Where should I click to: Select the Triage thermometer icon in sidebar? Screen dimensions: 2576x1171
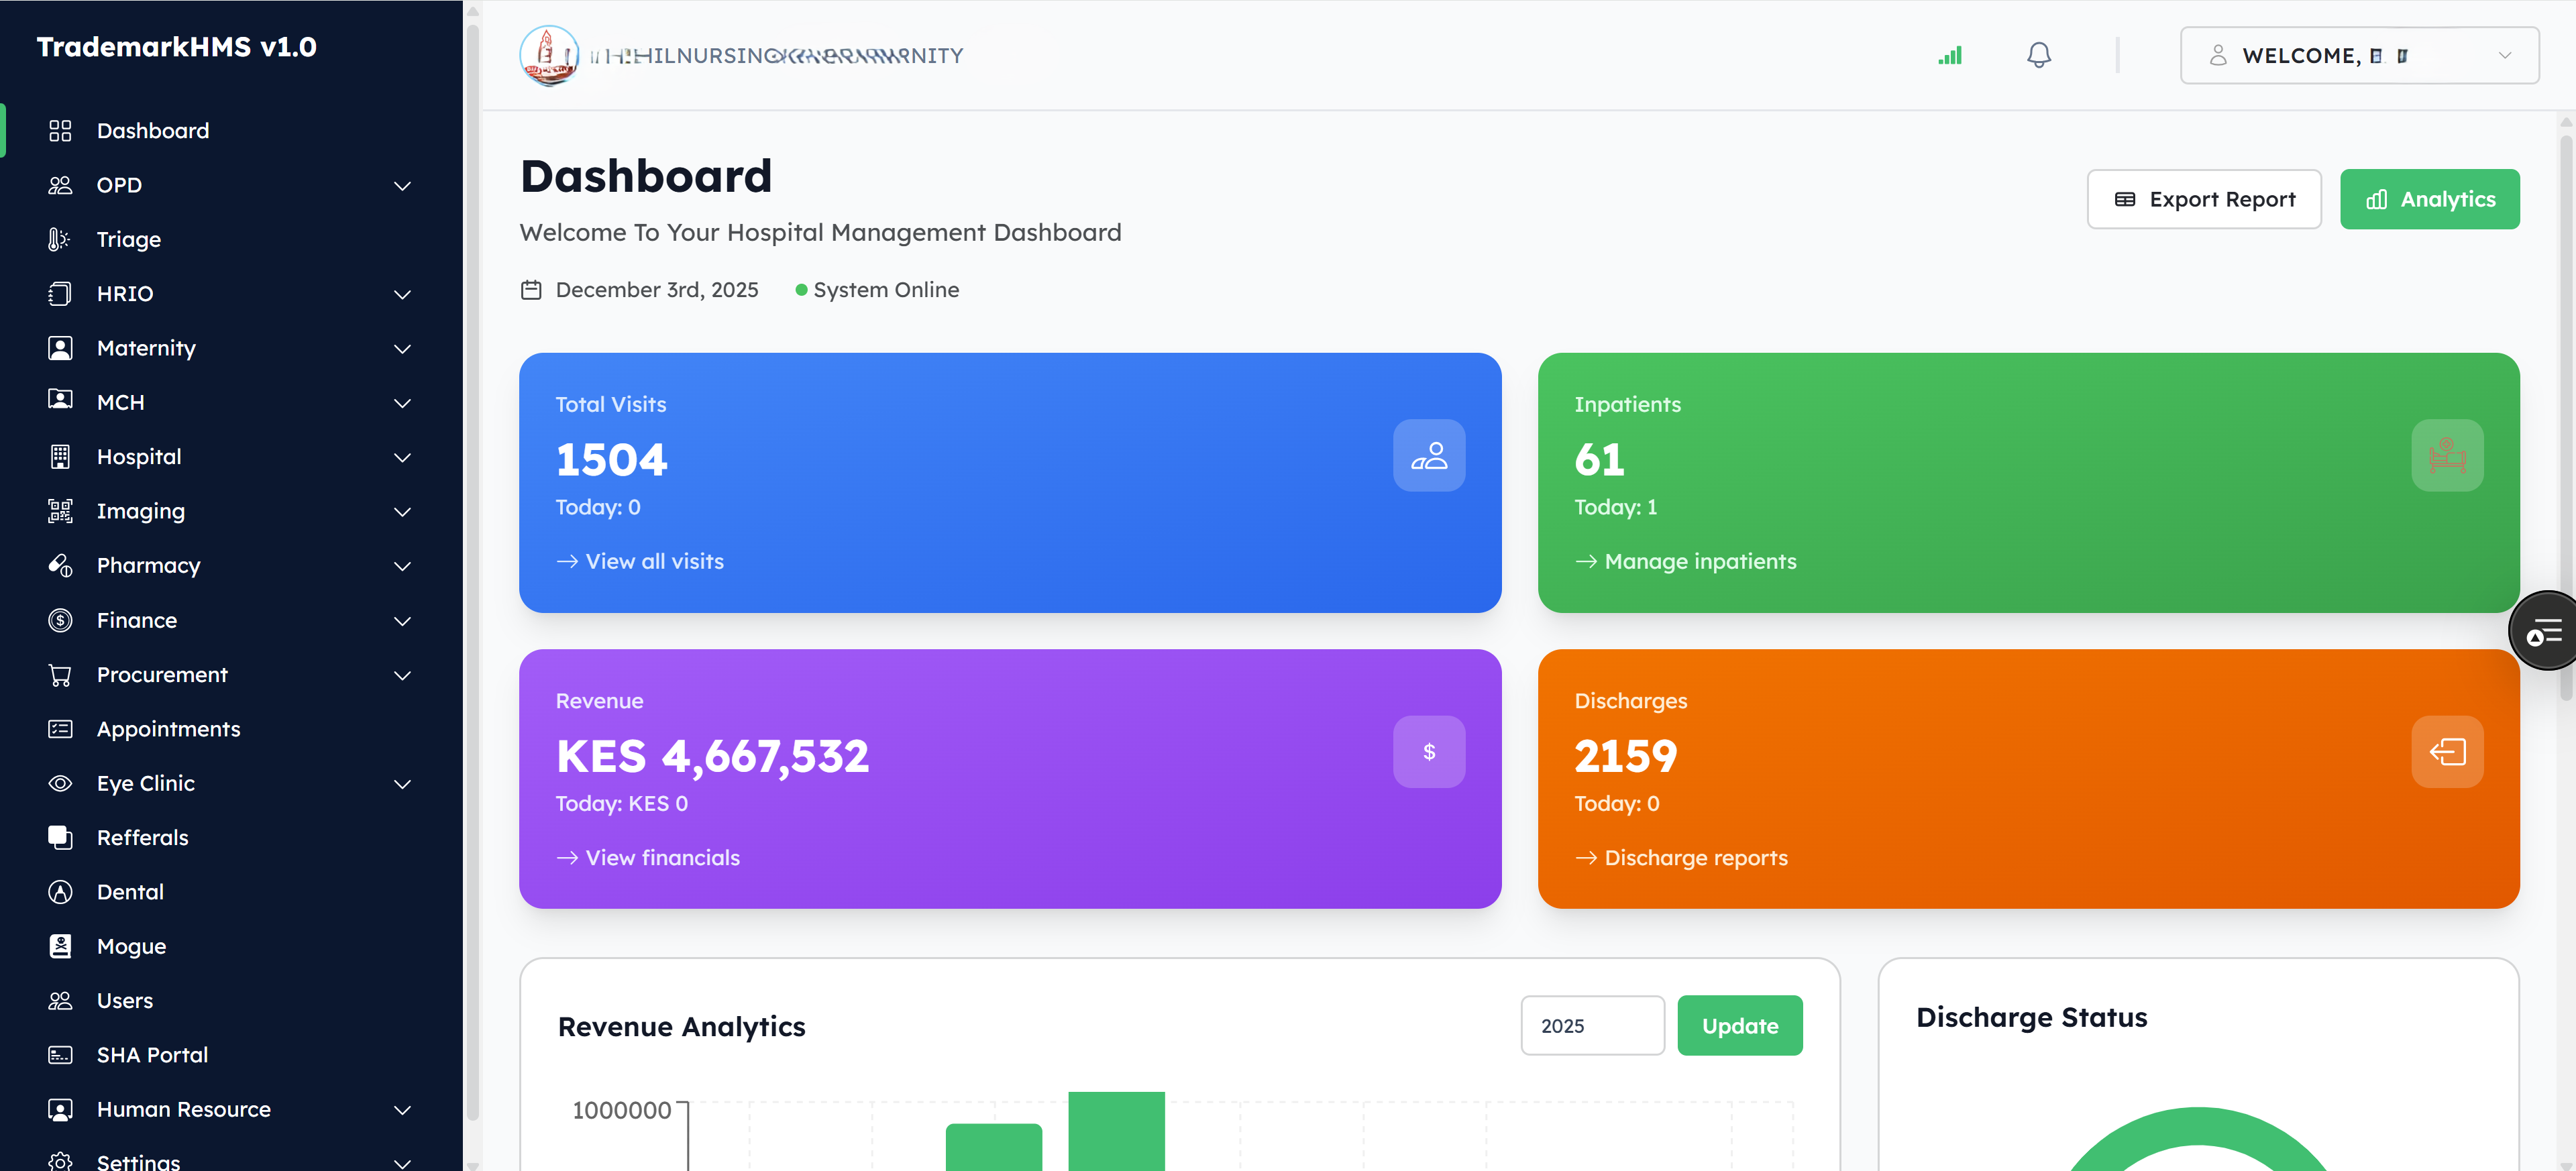coord(60,239)
